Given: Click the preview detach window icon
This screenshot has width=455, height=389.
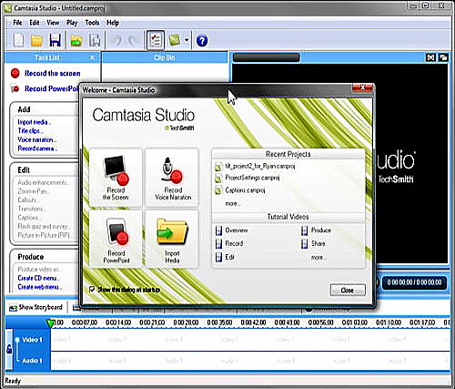Looking at the screenshot, I should [x=443, y=57].
